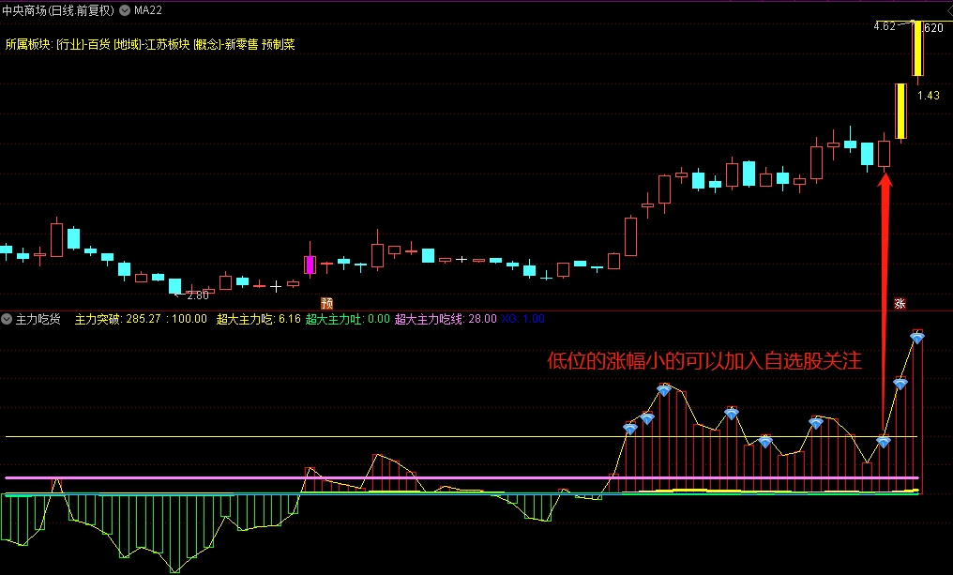Screen dimensions: 953x575
Task: Open the dropdown arrow beside 中央商场 title
Action: pos(125,10)
